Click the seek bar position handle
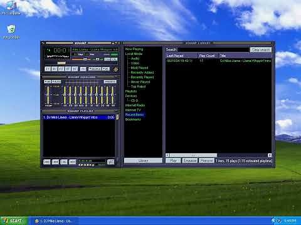This screenshot has height=225, width=301. [61, 63]
